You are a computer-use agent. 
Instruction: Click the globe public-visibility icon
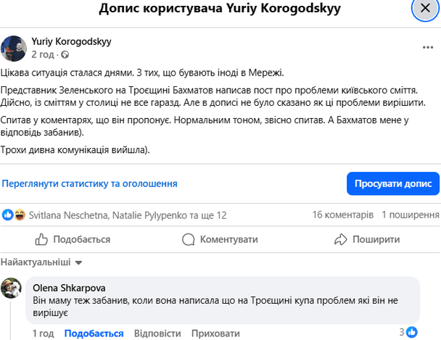[65, 54]
